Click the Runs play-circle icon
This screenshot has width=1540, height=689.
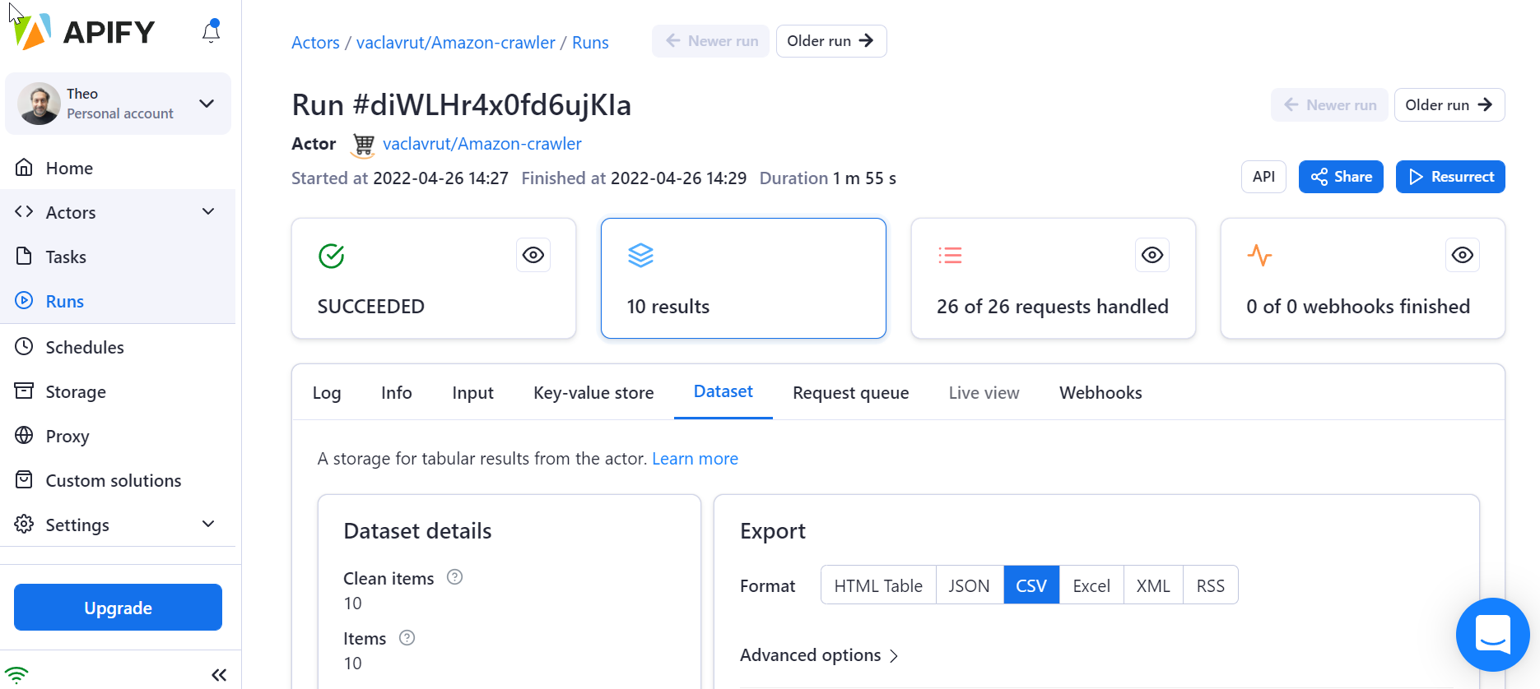25,301
